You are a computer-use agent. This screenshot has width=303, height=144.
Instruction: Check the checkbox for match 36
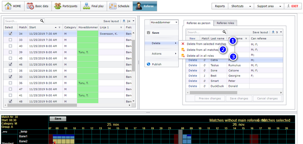[11, 83]
